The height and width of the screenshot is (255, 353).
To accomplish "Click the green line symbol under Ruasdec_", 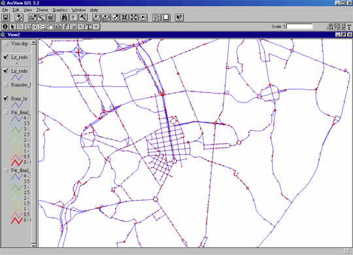I will tap(17, 91).
